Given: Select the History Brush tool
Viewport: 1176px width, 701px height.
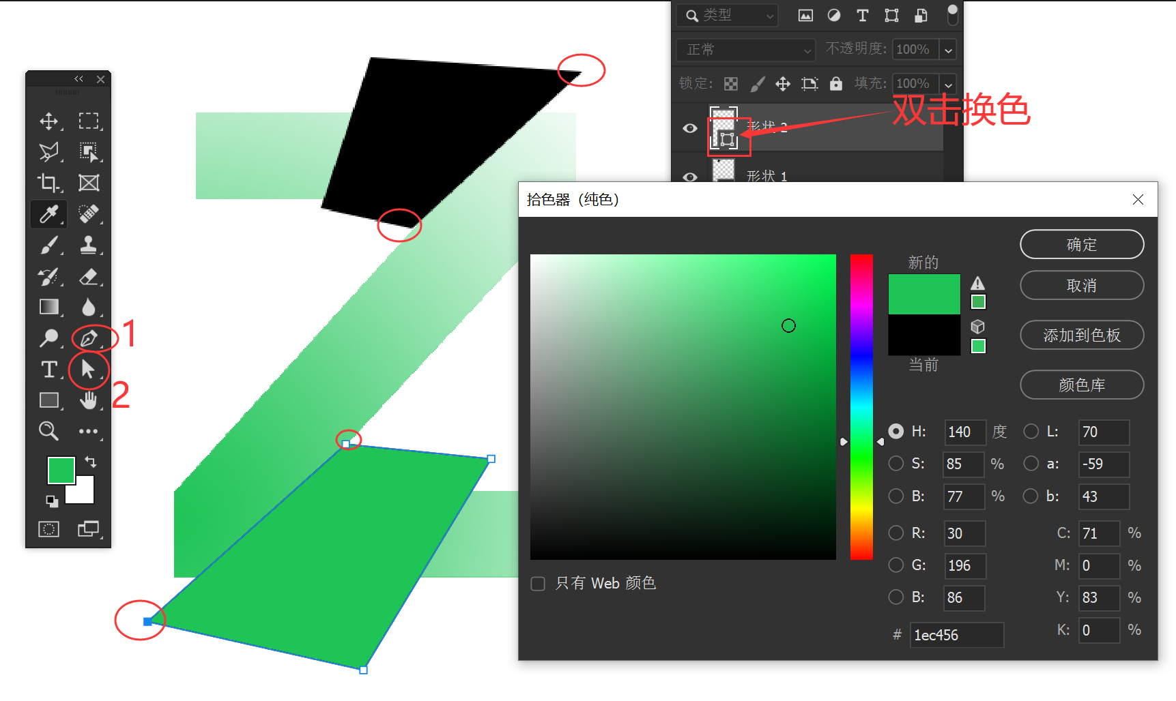Looking at the screenshot, I should click(x=48, y=276).
